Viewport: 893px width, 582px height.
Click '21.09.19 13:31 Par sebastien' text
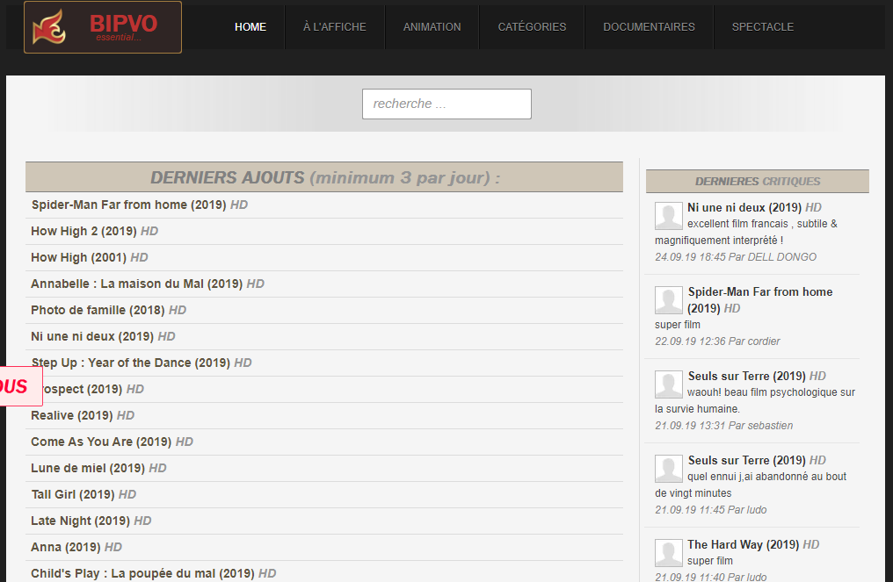(723, 426)
